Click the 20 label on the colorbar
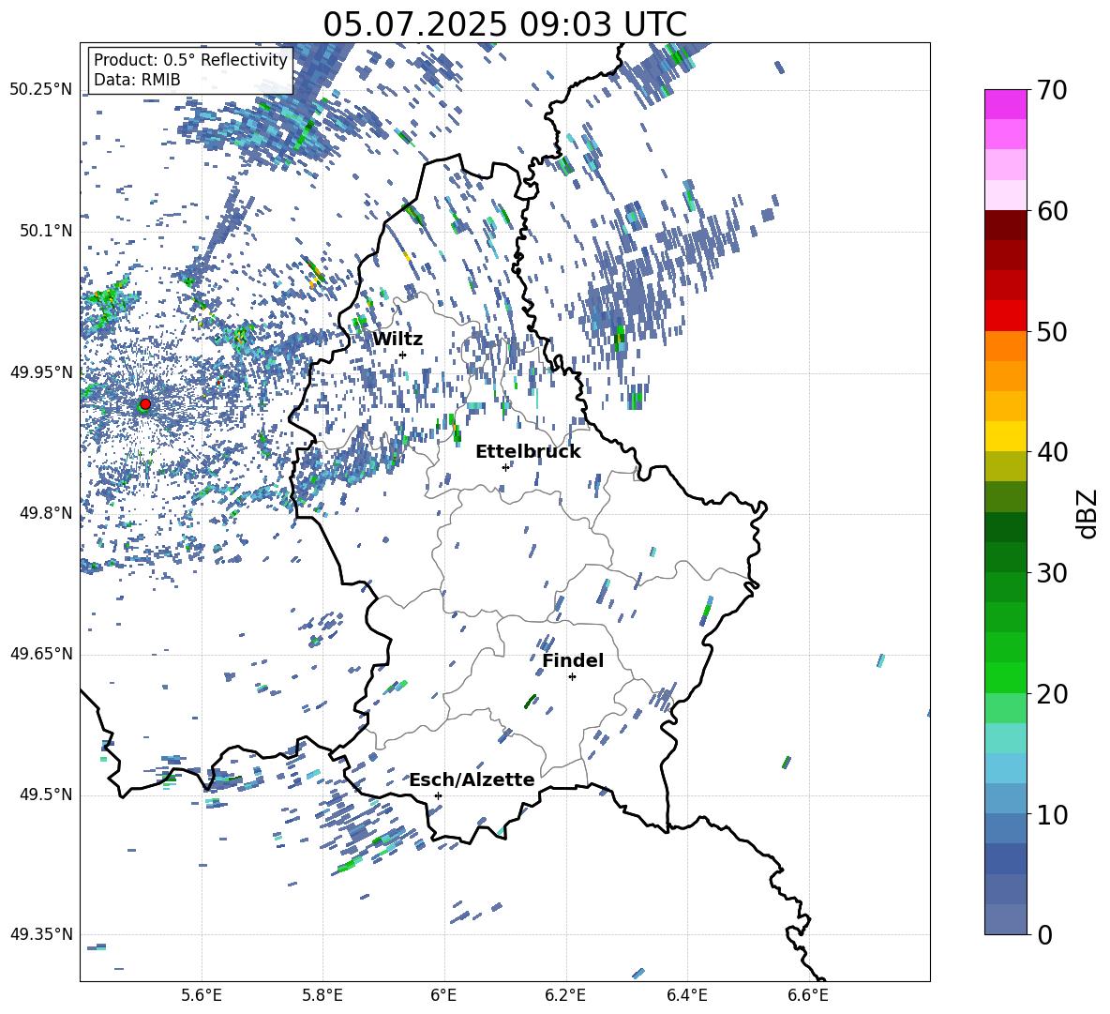 [1052, 693]
